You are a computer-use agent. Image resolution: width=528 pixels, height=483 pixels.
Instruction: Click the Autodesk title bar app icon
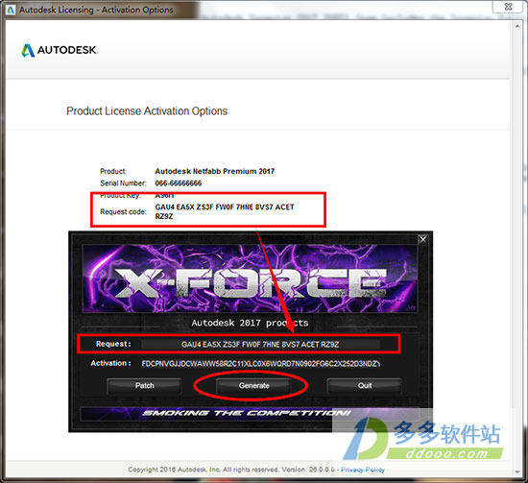(x=11, y=10)
